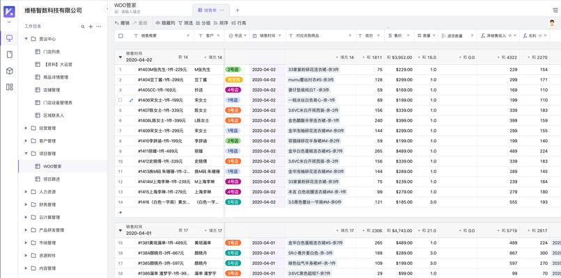Viewport: 561px width, 278px height.
Task: Click the 2号店 tag on #1403M张先生 row
Action: 233,69
